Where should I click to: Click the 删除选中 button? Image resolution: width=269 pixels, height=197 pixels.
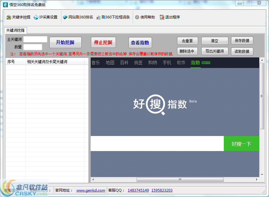click(187, 51)
